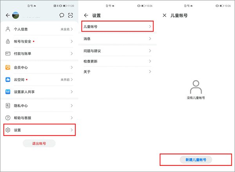Open 设置家人共享 family sharing icon
This screenshot has width=235, height=172.
point(8,91)
